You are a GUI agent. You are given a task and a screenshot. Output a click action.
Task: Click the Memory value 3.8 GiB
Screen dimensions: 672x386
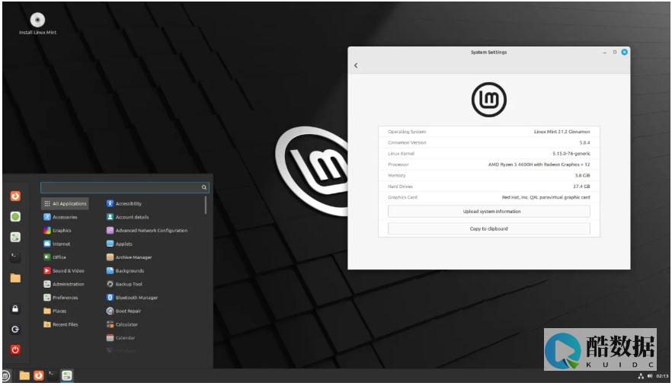pos(582,176)
